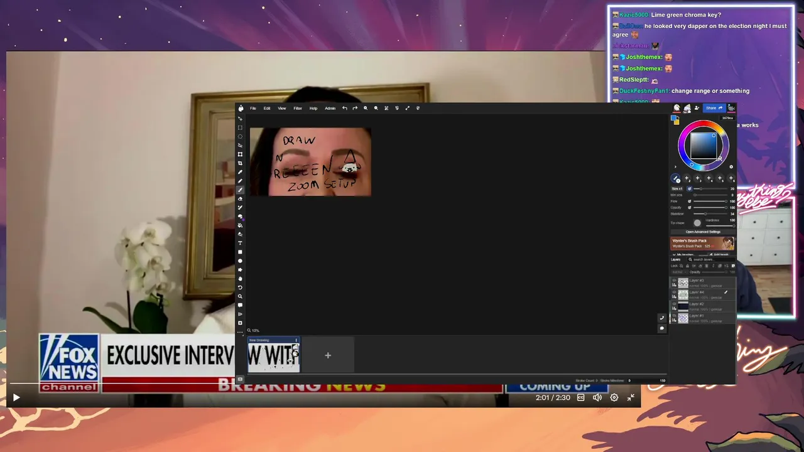This screenshot has height=452, width=804.
Task: Open the Help menu
Action: 313,108
